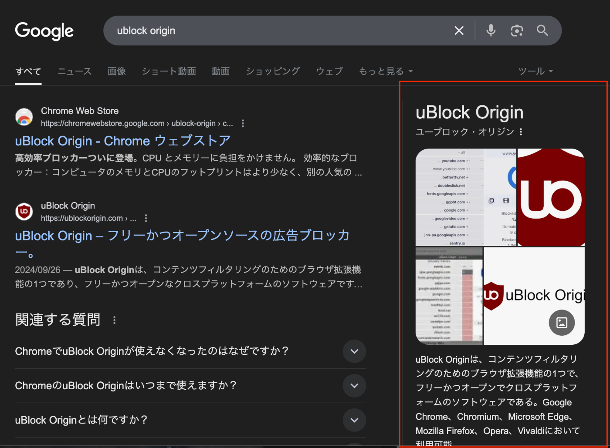Image resolution: width=610 pixels, height=448 pixels.
Task: Click the 高効率ブロッカーついに登場 snippet text
Action: (x=74, y=158)
